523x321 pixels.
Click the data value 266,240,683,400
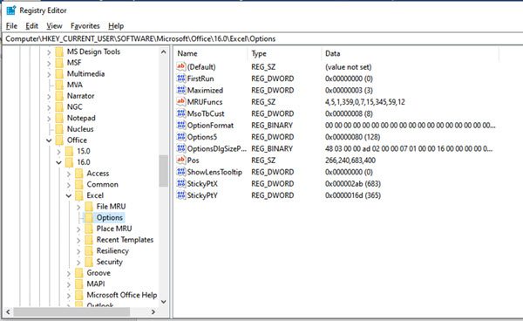tap(350, 160)
